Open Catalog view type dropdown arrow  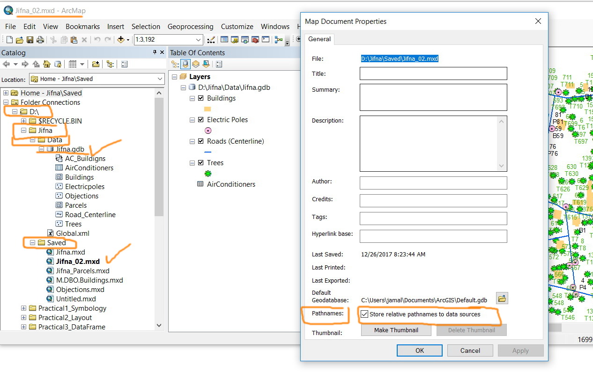tap(82, 64)
